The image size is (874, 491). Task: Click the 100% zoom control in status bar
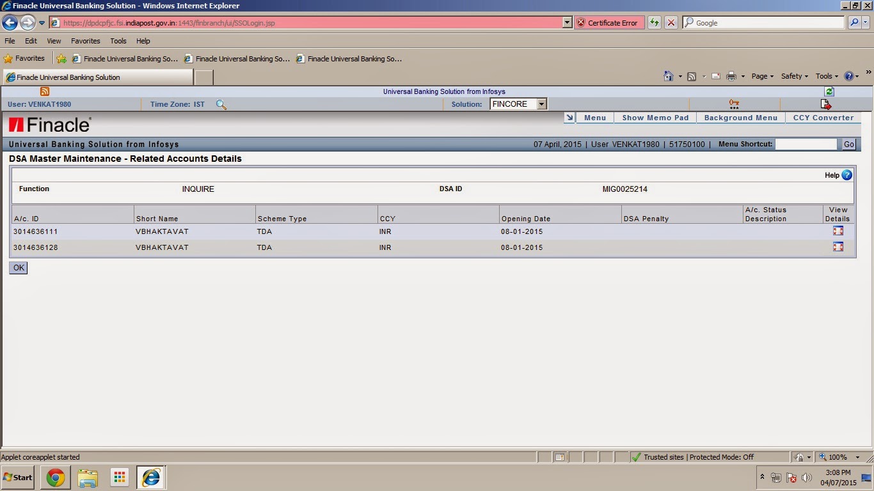click(x=838, y=456)
